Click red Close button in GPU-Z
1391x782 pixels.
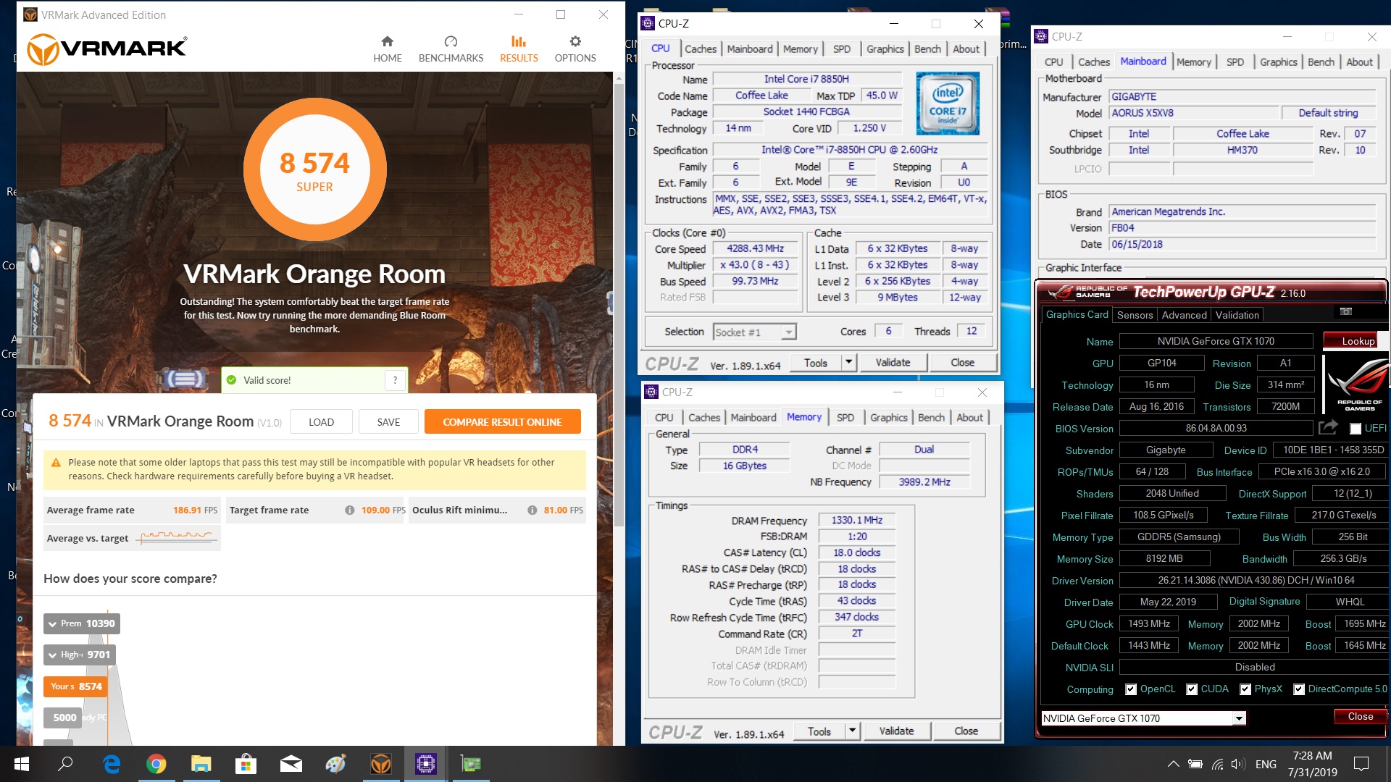(x=1360, y=716)
